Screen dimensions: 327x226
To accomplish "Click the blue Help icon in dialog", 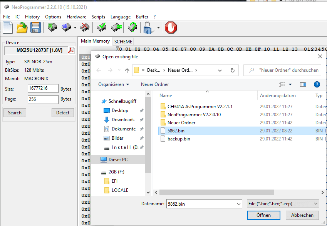I will (x=317, y=84).
